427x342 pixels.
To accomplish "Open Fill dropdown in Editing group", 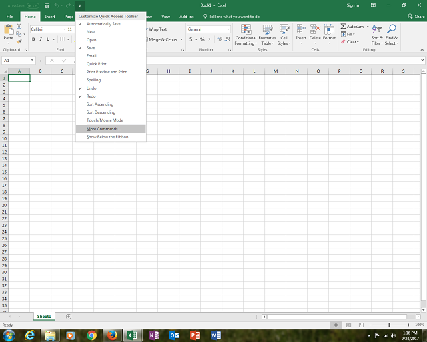I will [x=348, y=34].
